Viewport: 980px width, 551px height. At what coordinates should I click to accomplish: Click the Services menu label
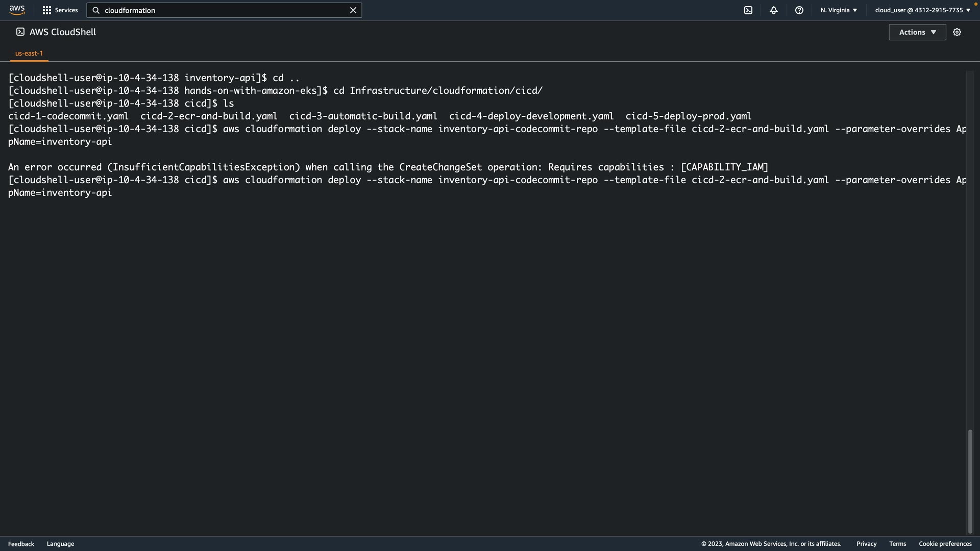coord(66,10)
